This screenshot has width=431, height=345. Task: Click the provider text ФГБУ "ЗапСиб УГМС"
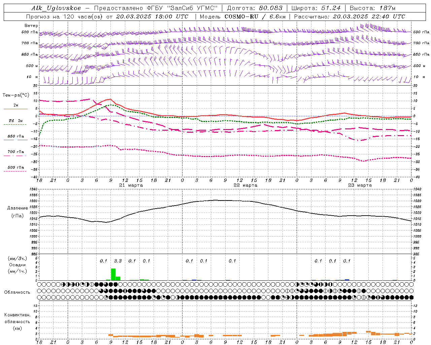point(183,8)
